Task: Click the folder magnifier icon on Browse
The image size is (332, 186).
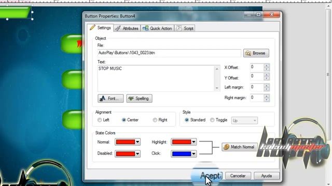Action: [248, 53]
